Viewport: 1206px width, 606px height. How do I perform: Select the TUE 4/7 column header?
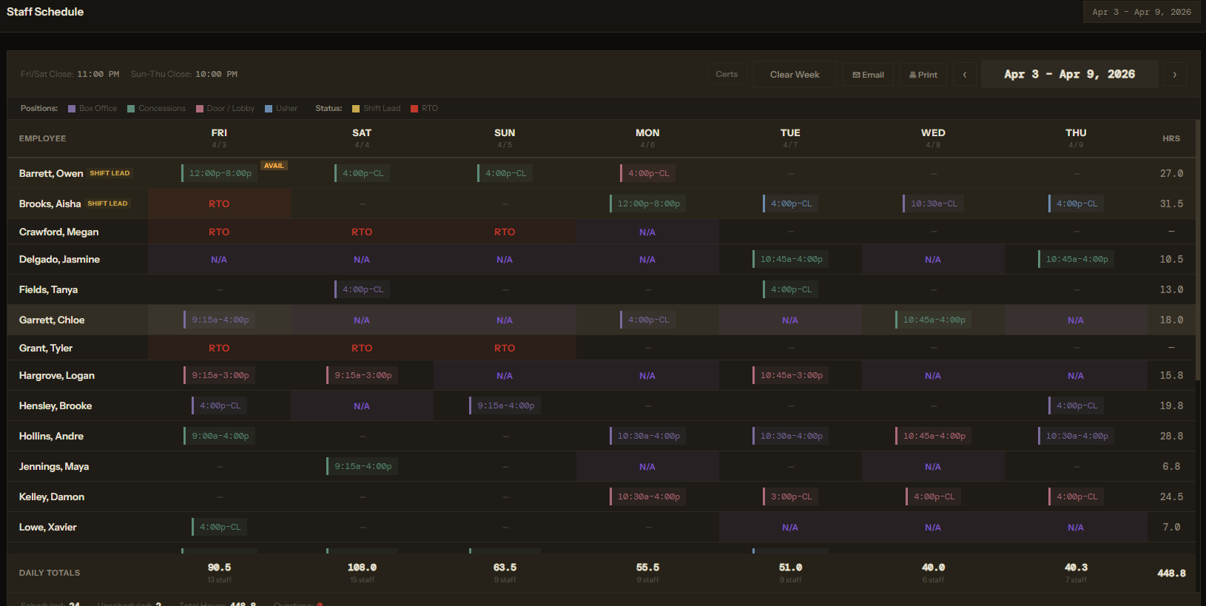point(790,138)
